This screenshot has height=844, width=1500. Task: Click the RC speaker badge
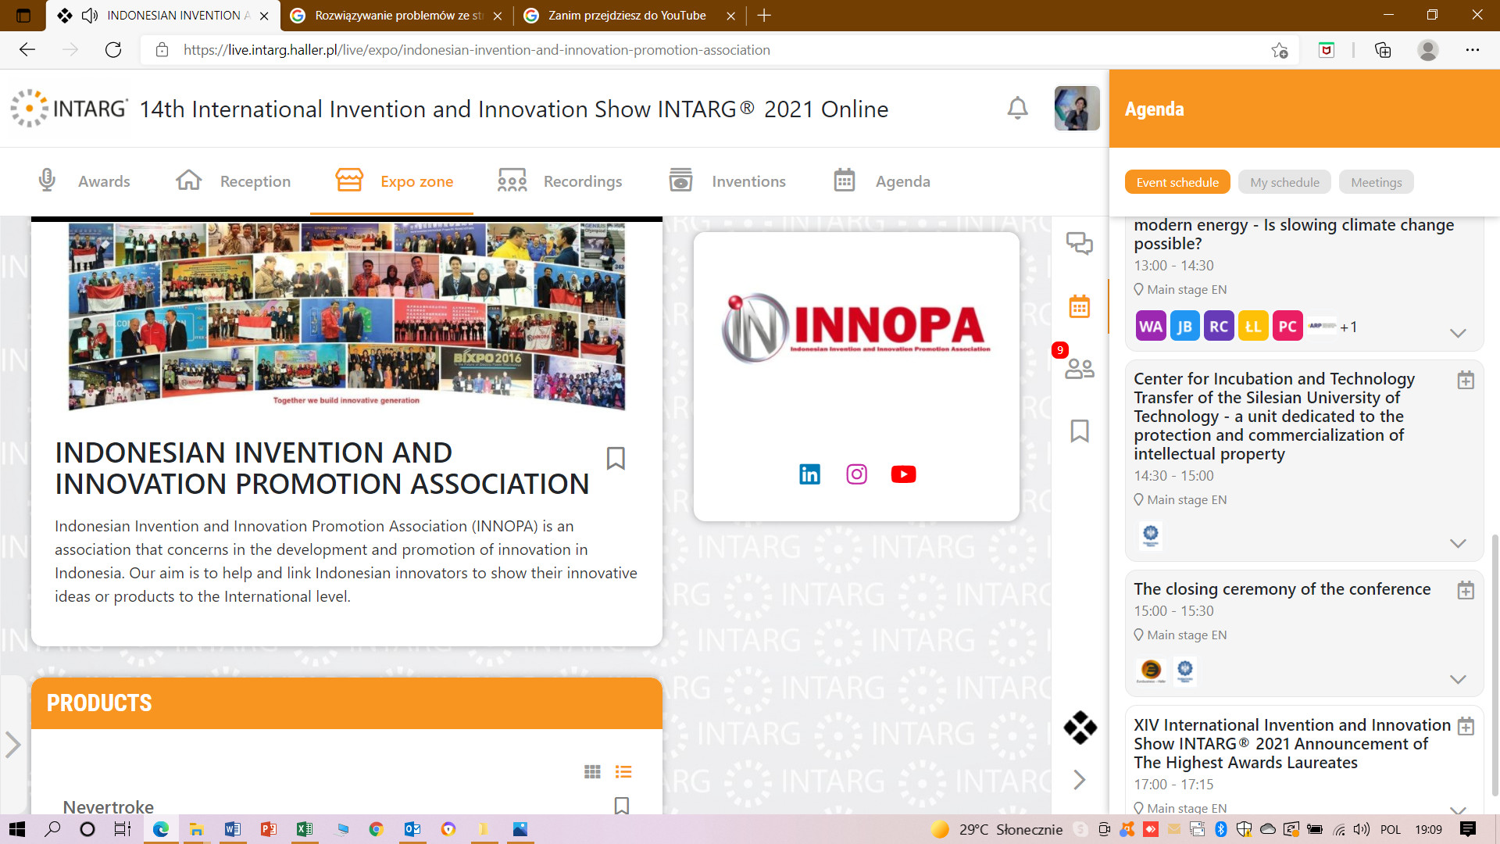point(1219,326)
